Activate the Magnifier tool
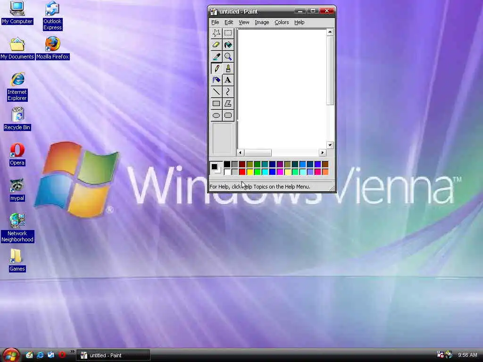Viewport: 483px width, 362px height. (228, 57)
